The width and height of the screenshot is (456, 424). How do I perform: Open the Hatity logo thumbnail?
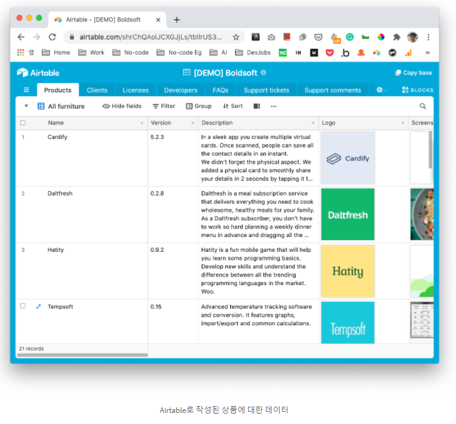pos(348,271)
